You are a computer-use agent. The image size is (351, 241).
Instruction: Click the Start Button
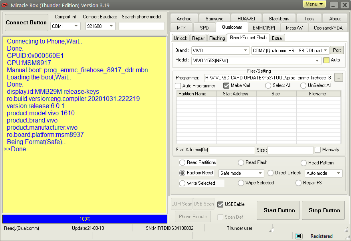[x=278, y=210]
